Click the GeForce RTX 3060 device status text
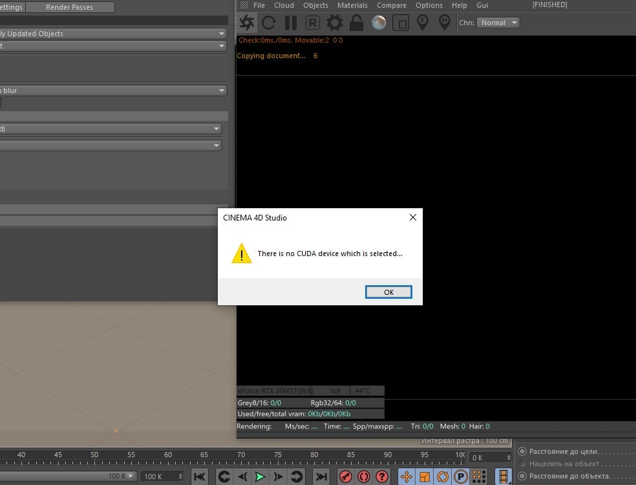The width and height of the screenshot is (636, 485). point(275,391)
